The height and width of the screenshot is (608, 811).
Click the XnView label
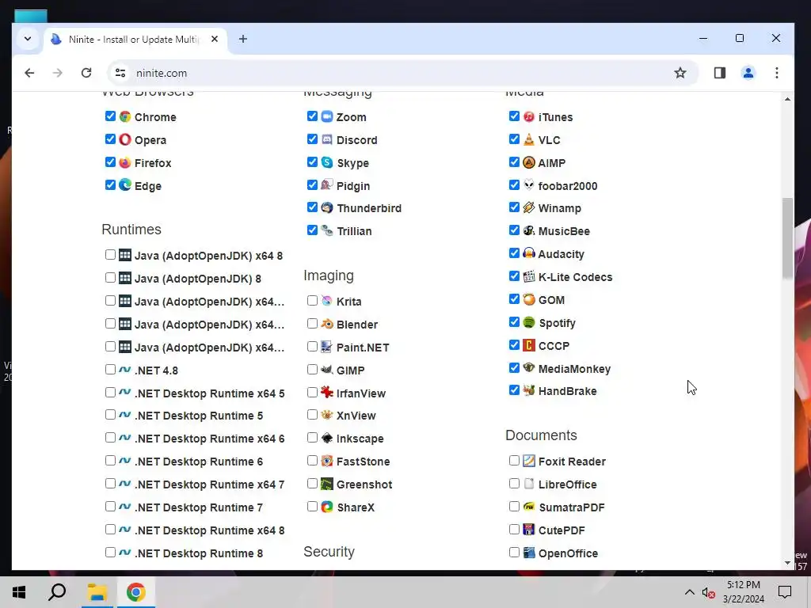(356, 416)
